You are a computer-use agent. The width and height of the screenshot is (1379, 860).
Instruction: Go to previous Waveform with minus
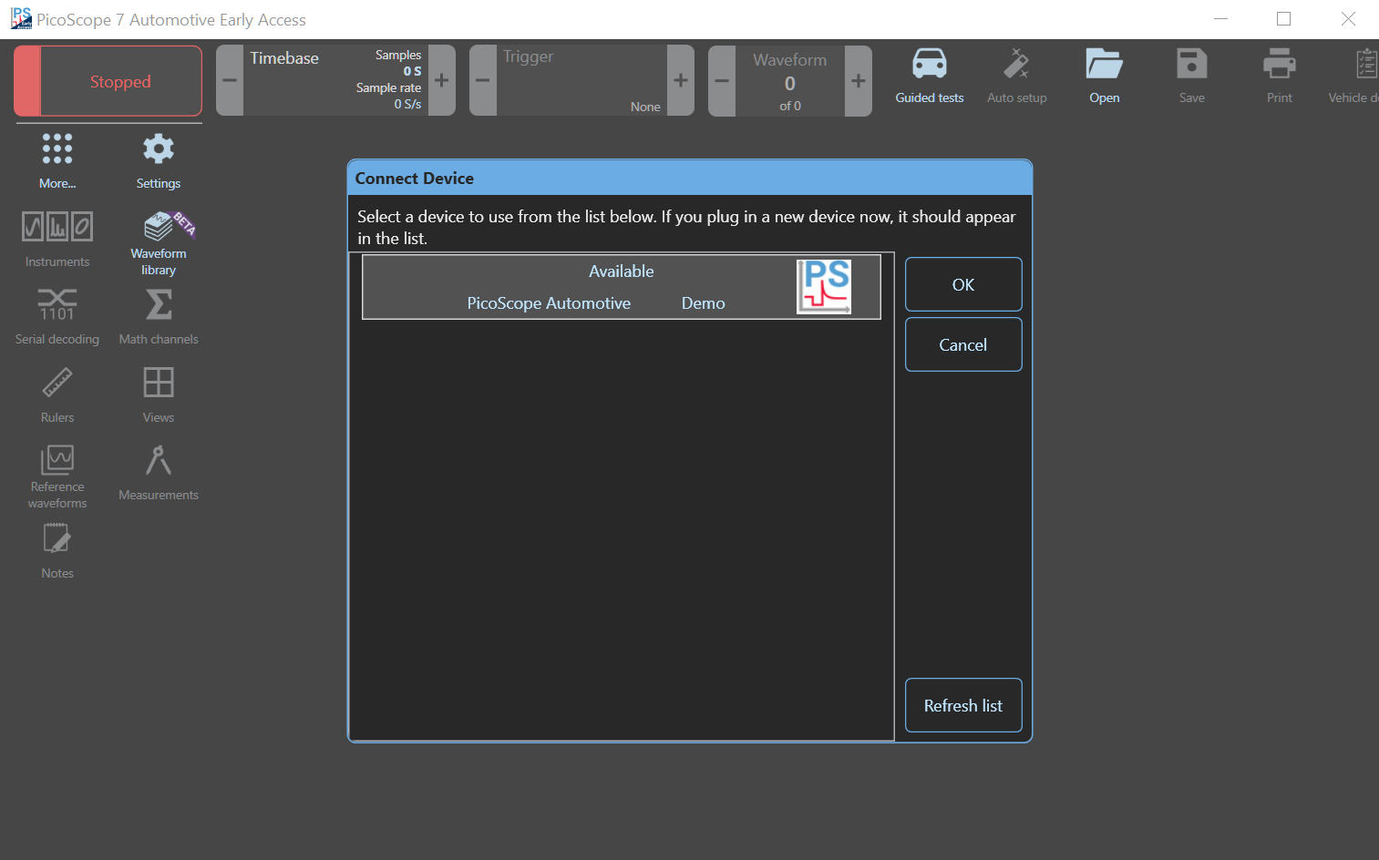pos(722,80)
